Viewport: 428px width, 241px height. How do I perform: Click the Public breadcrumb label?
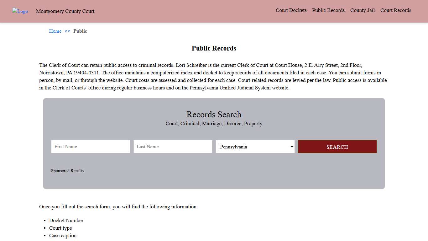coord(80,31)
